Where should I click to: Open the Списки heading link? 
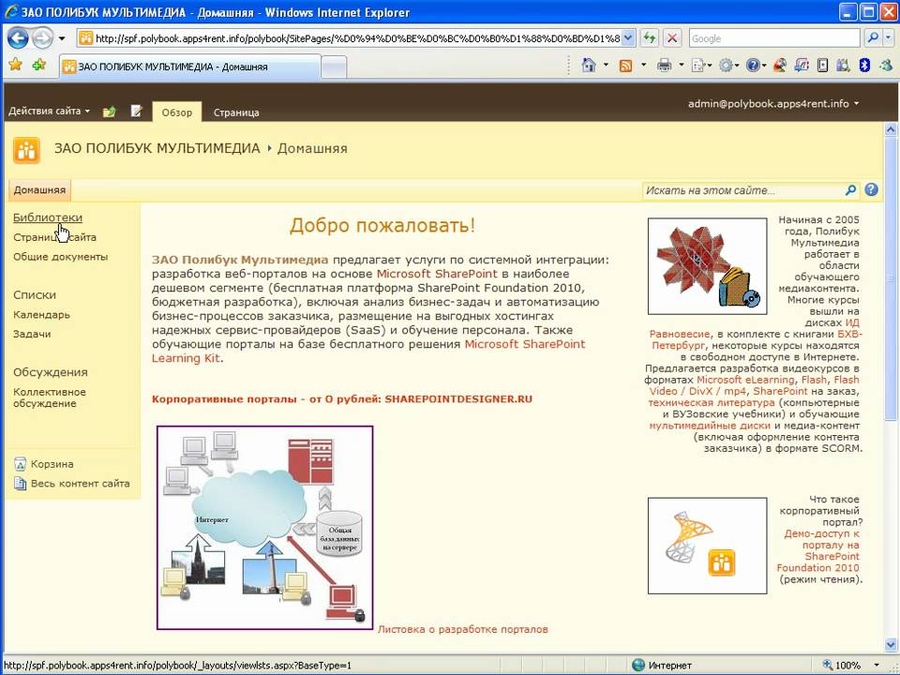tap(35, 295)
